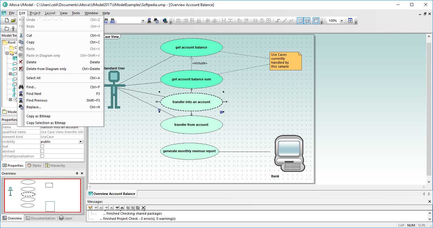Select Cut from Edit menu
This screenshot has width=433, height=228.
[60, 35]
